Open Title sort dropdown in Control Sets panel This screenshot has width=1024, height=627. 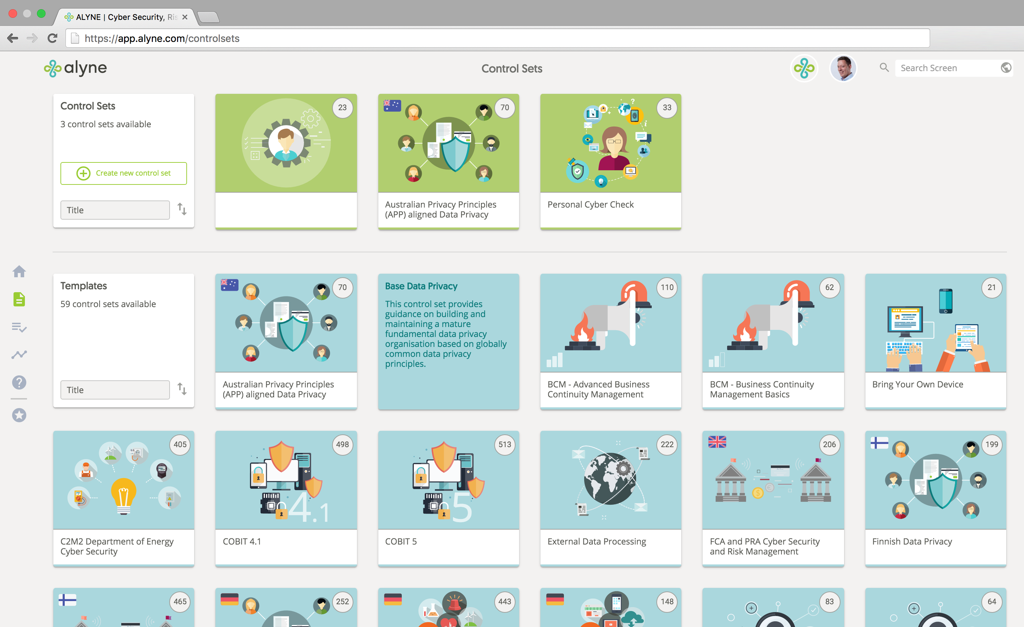115,210
